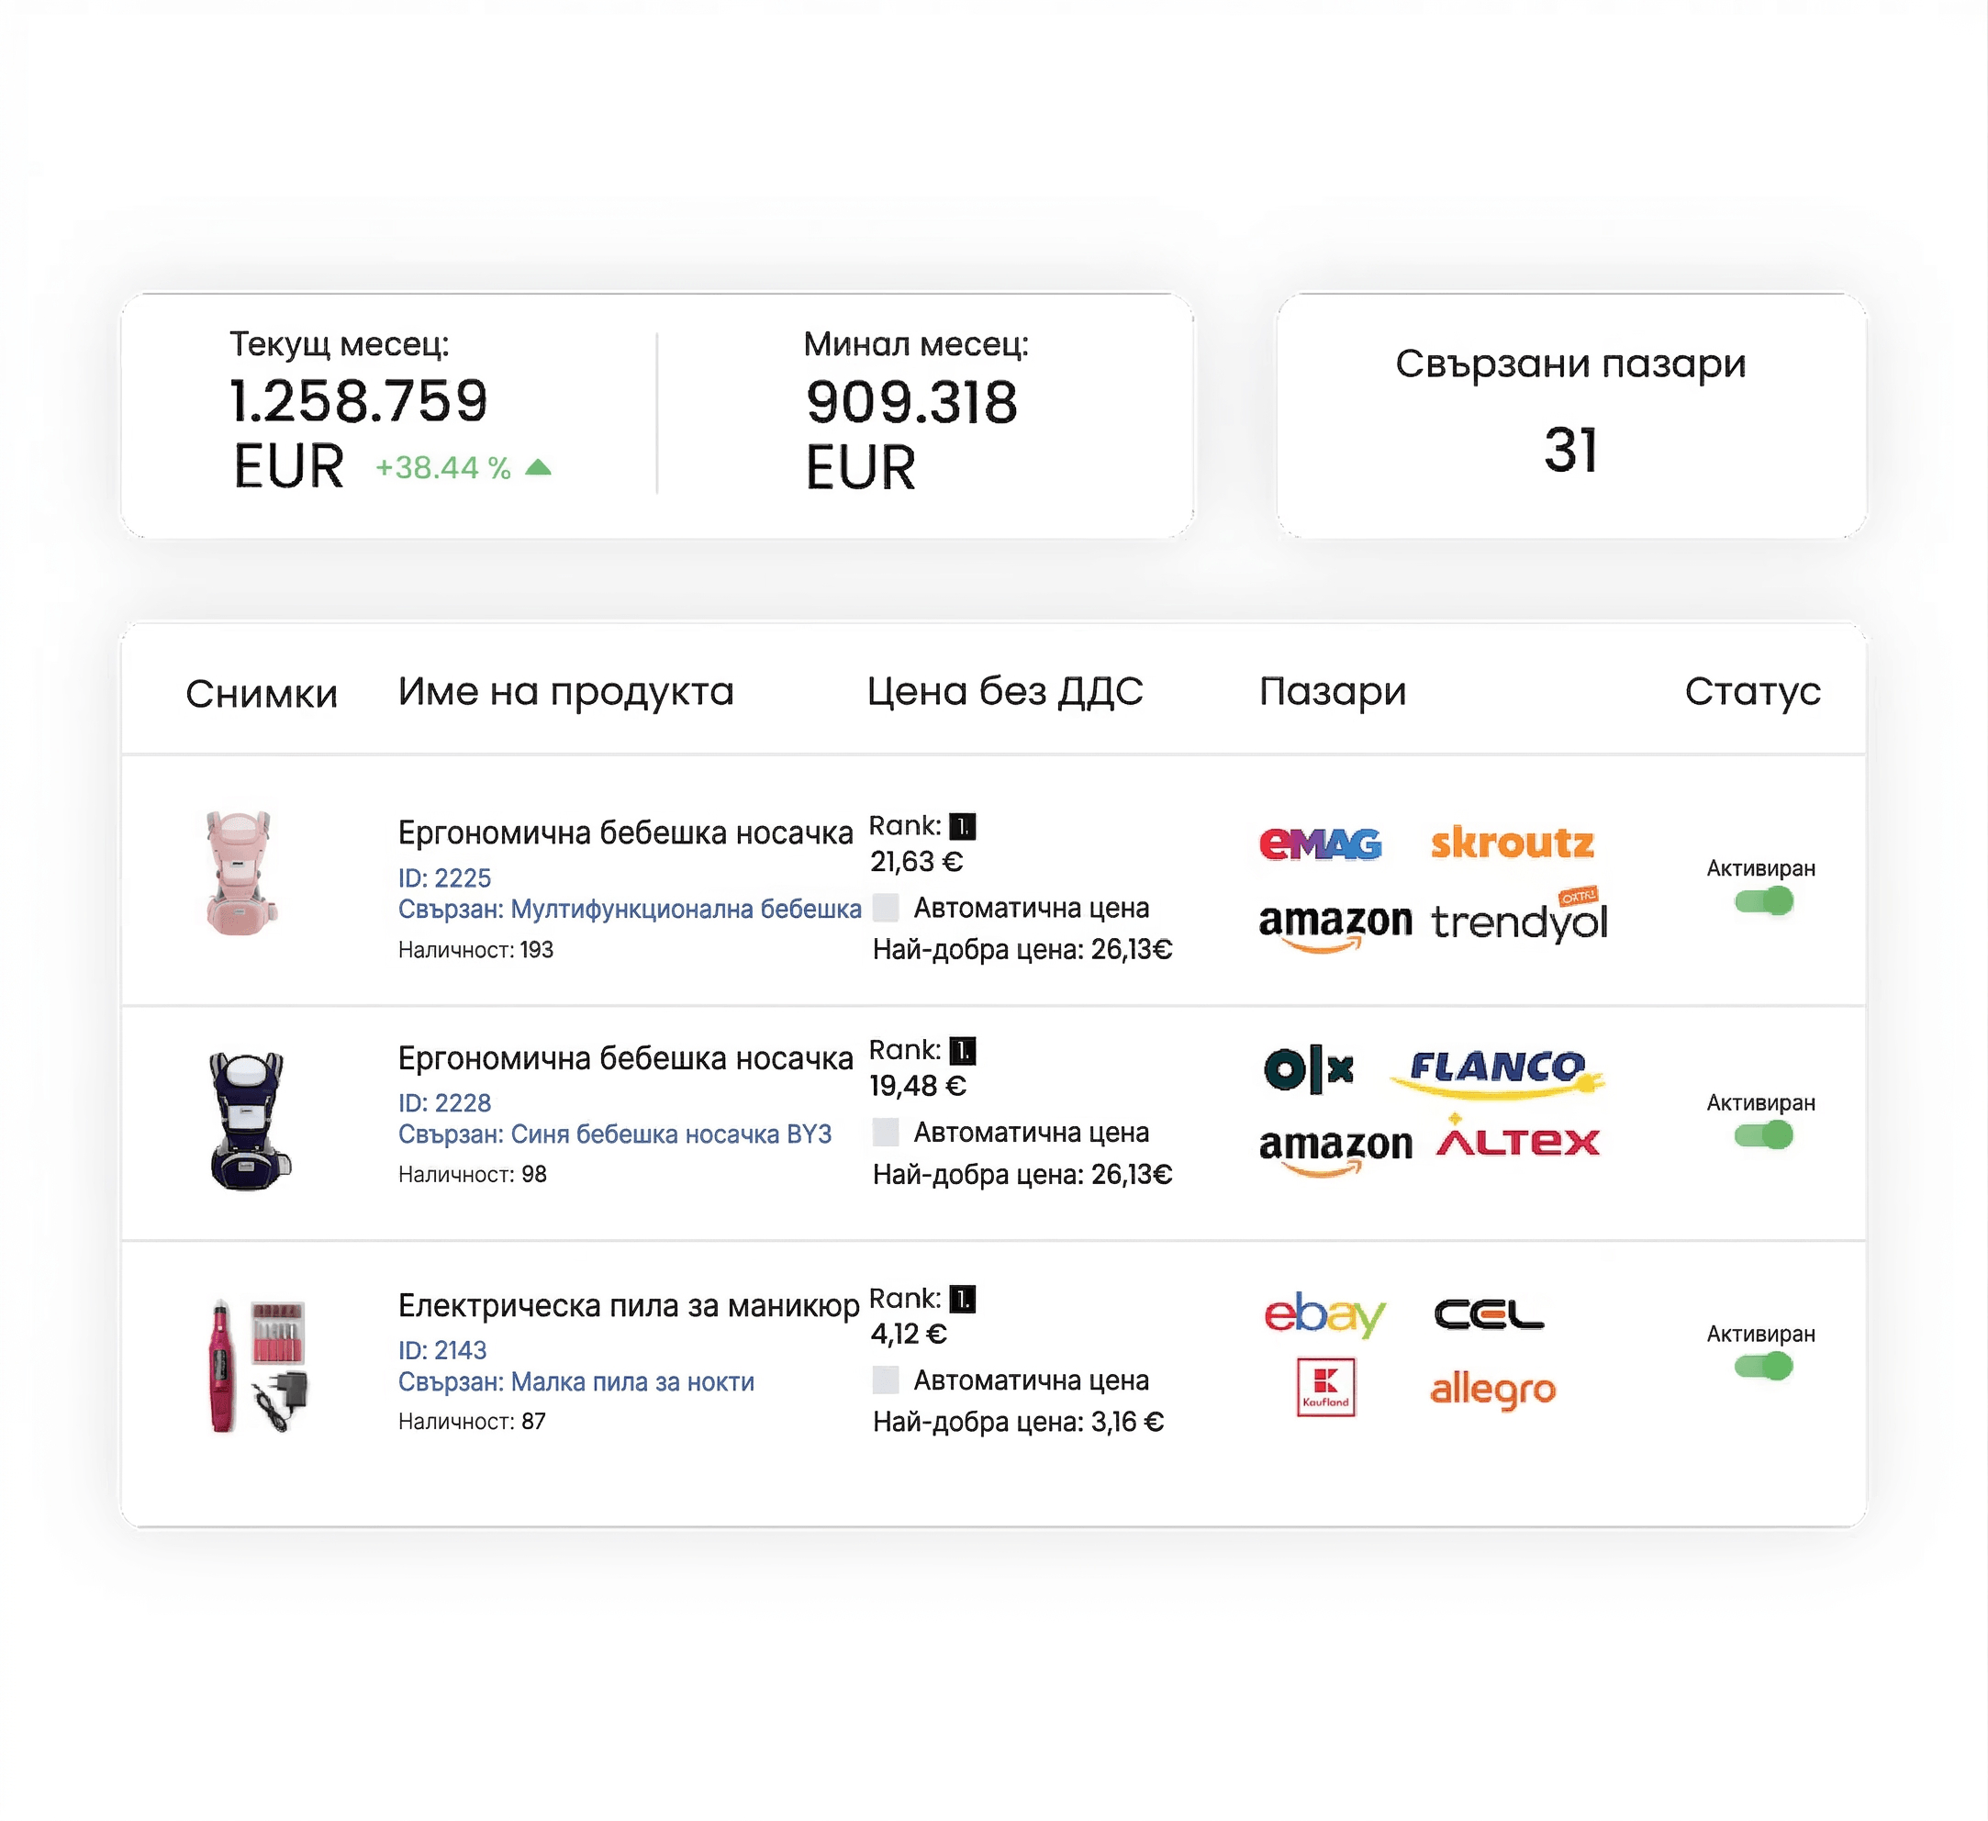Check Автоматична цена for product 2228
The image size is (1988, 1821).
pos(886,1132)
